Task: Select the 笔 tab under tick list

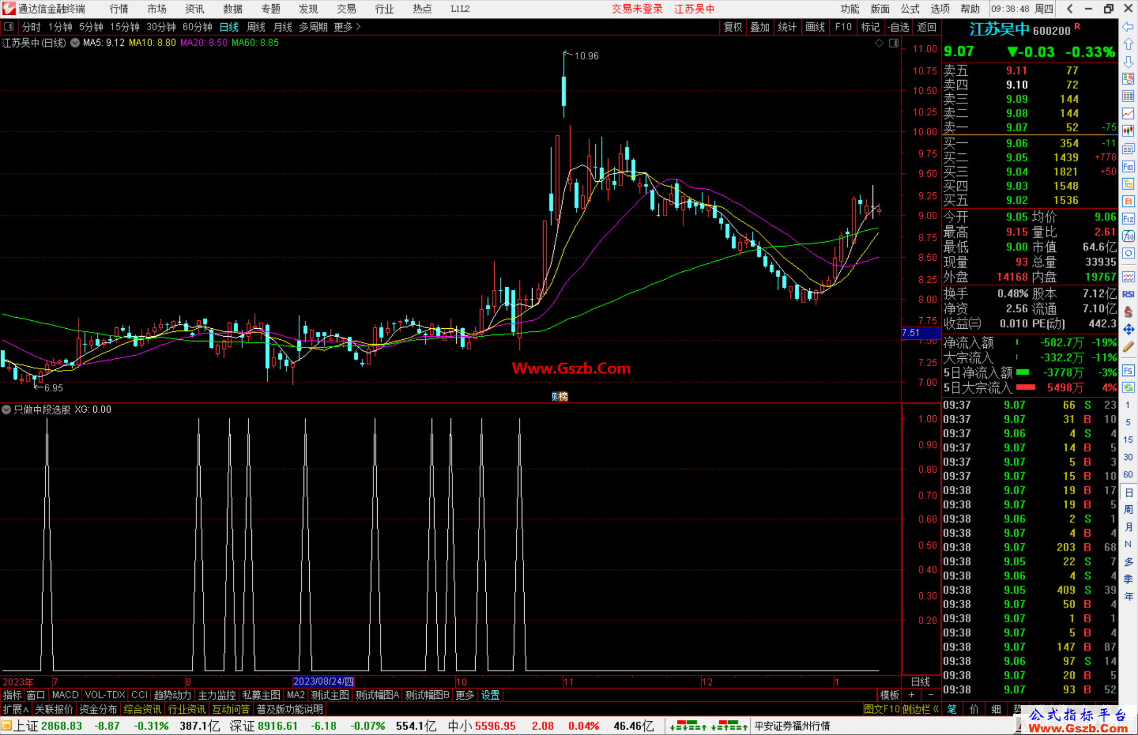Action: pyautogui.click(x=951, y=709)
